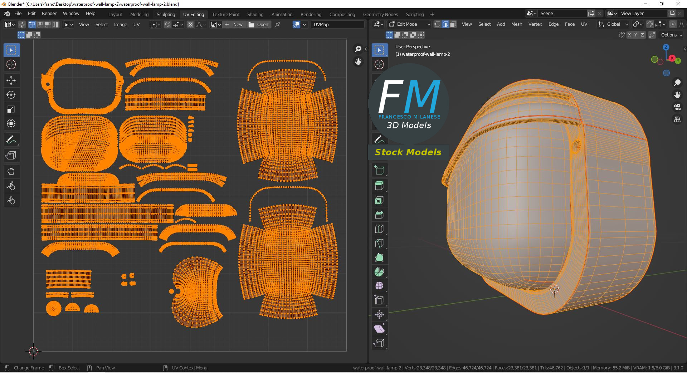This screenshot has height=373, width=687.
Task: Select the Knife tool
Action: tap(379, 243)
